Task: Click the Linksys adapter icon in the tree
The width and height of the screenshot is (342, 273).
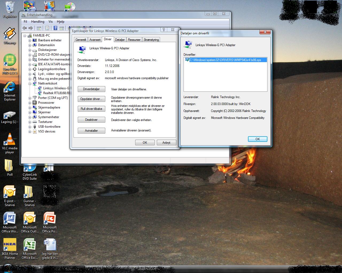Action: point(40,88)
